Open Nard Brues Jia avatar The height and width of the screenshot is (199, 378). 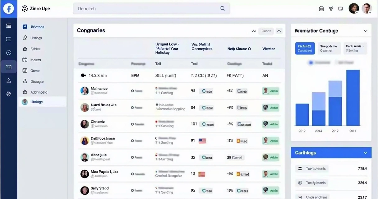(85, 108)
